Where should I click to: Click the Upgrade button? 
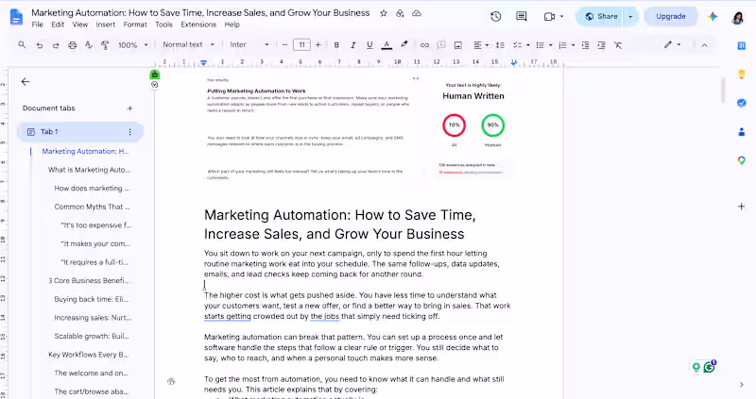[671, 16]
